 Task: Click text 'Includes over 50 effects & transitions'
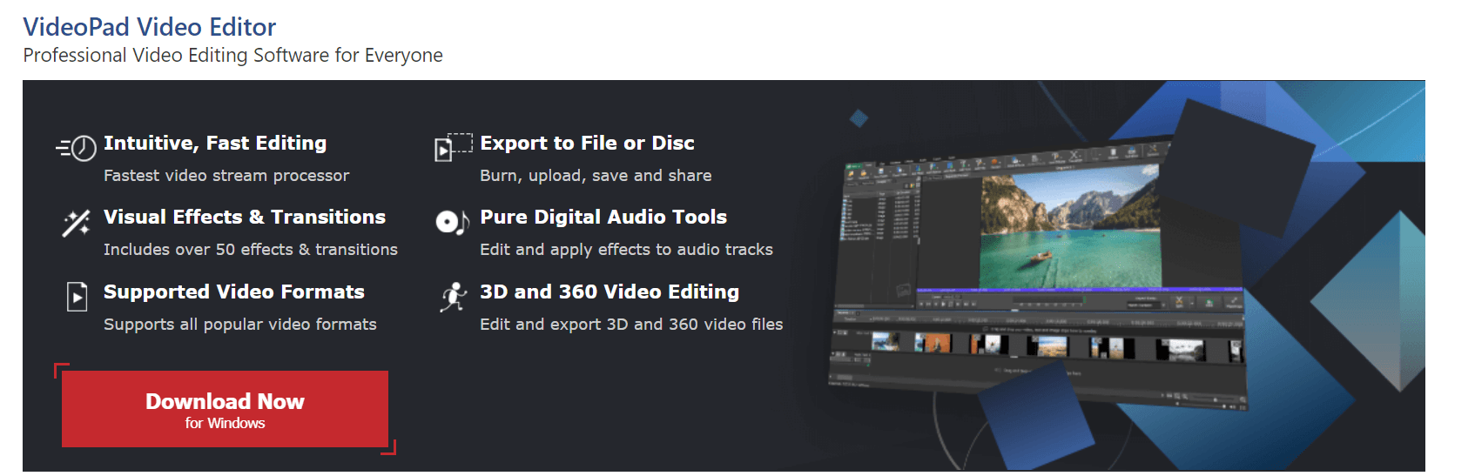(251, 250)
